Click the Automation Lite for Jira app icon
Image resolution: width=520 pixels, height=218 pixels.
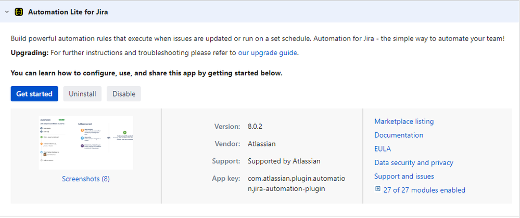click(x=19, y=12)
